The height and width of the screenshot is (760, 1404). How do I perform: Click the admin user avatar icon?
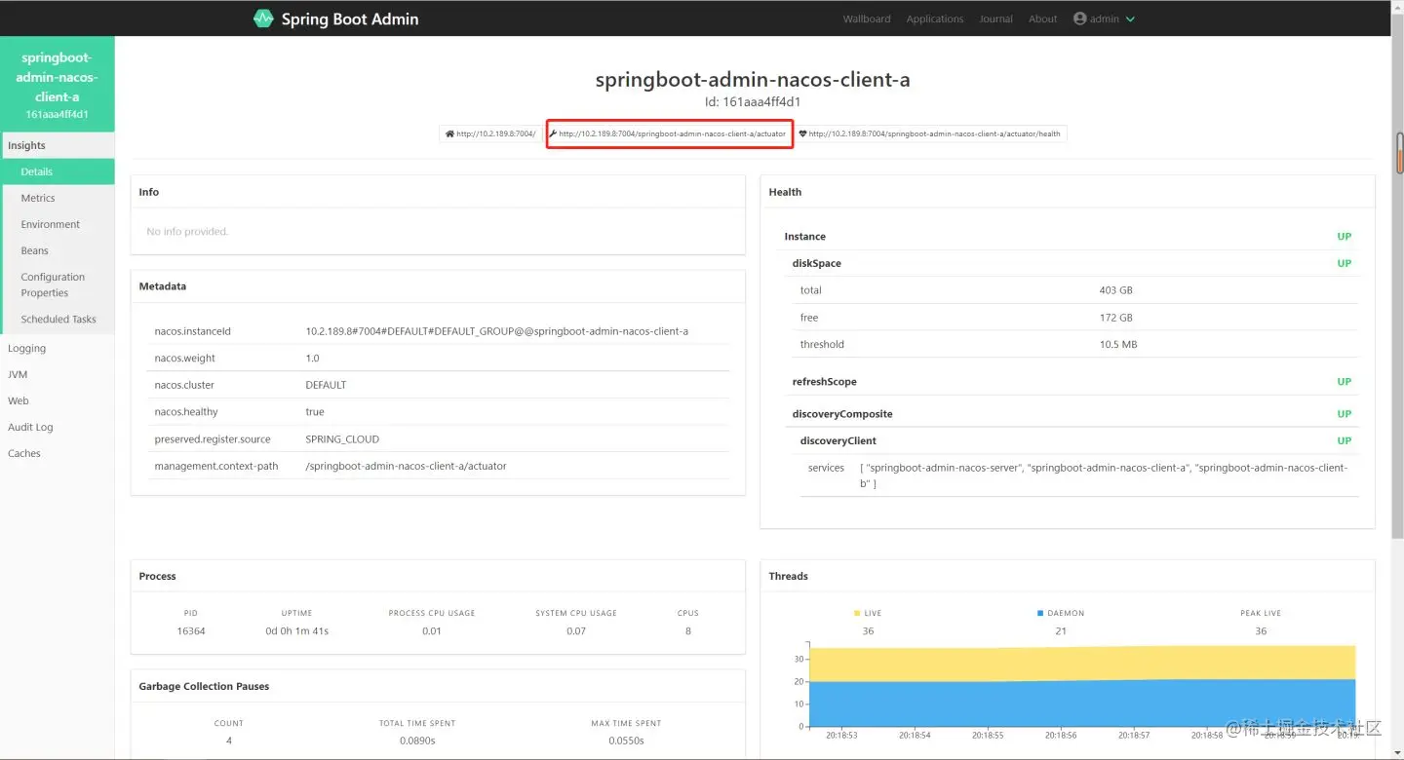click(1079, 19)
